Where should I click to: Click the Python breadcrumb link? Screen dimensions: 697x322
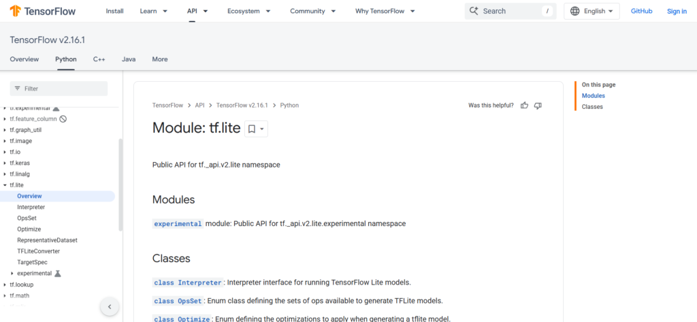point(289,106)
